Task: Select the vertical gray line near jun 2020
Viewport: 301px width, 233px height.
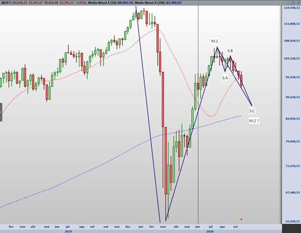Action: tap(199, 115)
